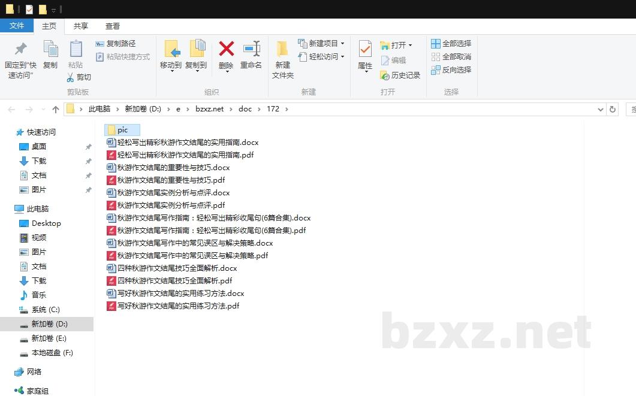
Task: Click Invert Selection (反向选择) button
Action: pos(451,70)
